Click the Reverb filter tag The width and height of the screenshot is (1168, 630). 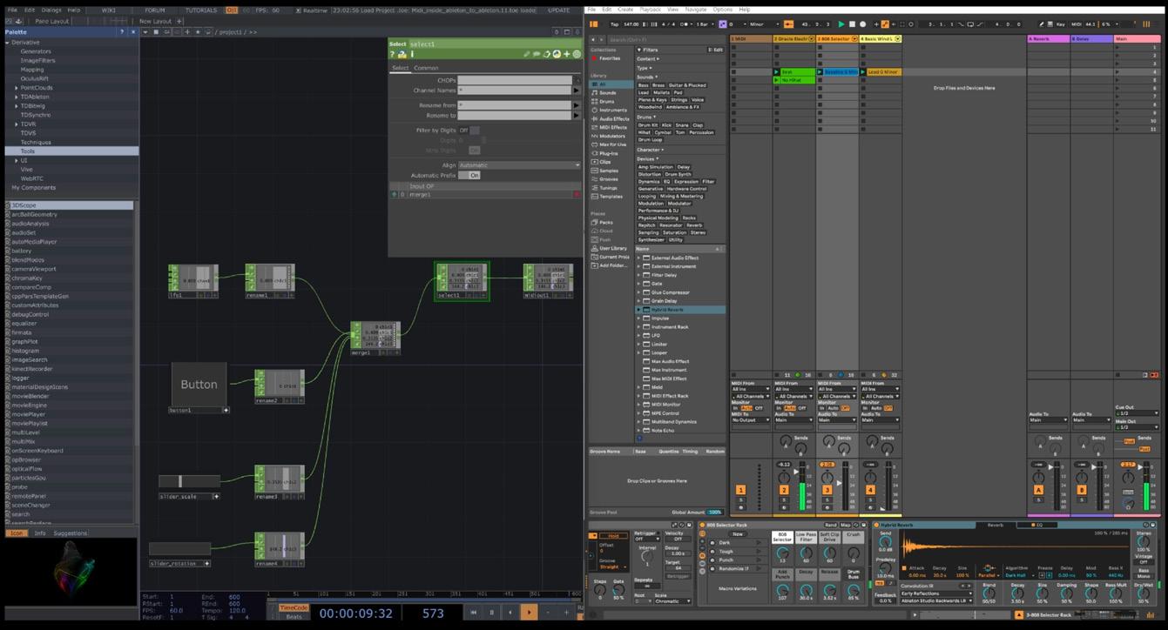(x=693, y=225)
